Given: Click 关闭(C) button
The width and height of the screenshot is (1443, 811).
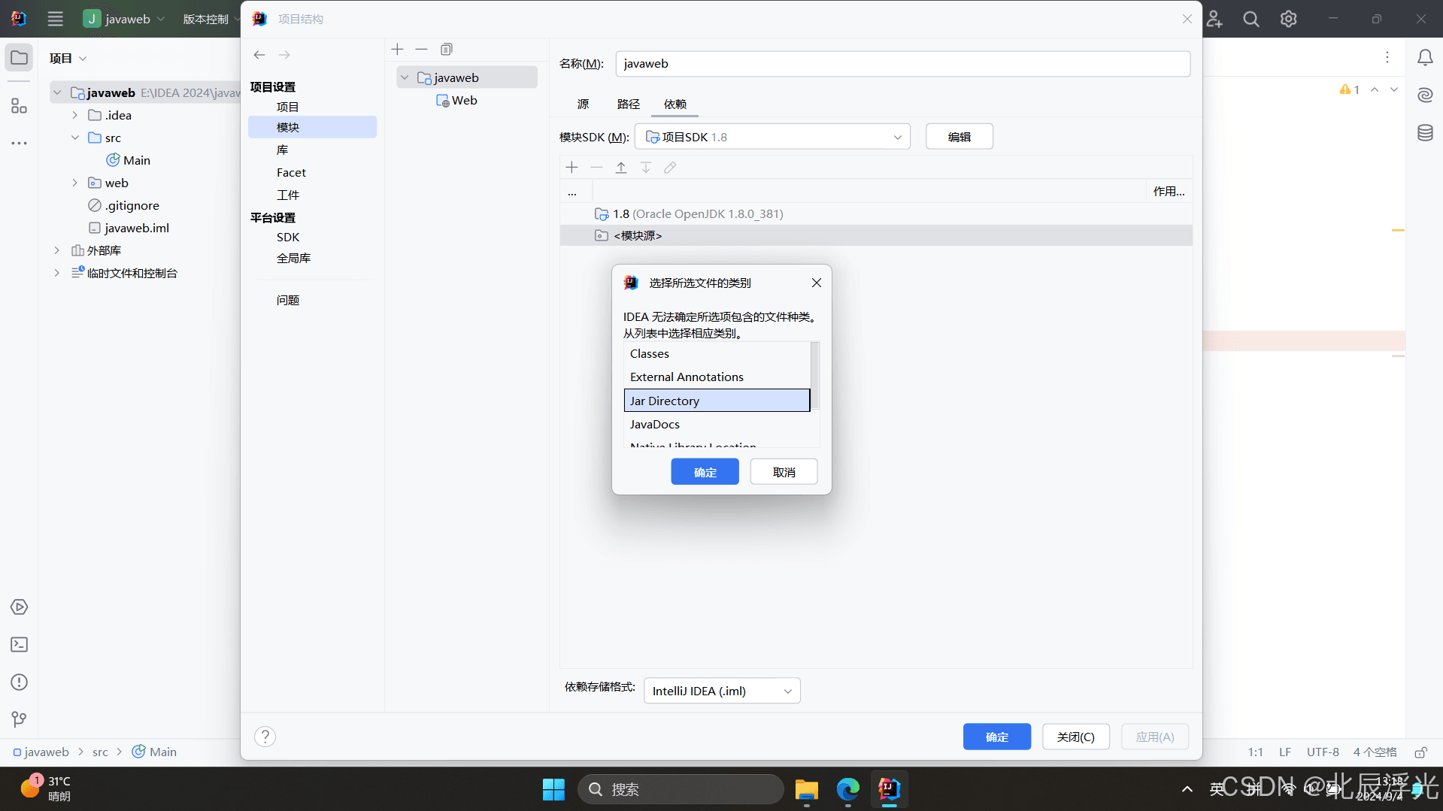Looking at the screenshot, I should pos(1075,737).
